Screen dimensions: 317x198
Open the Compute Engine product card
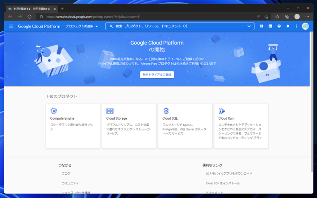click(x=73, y=126)
